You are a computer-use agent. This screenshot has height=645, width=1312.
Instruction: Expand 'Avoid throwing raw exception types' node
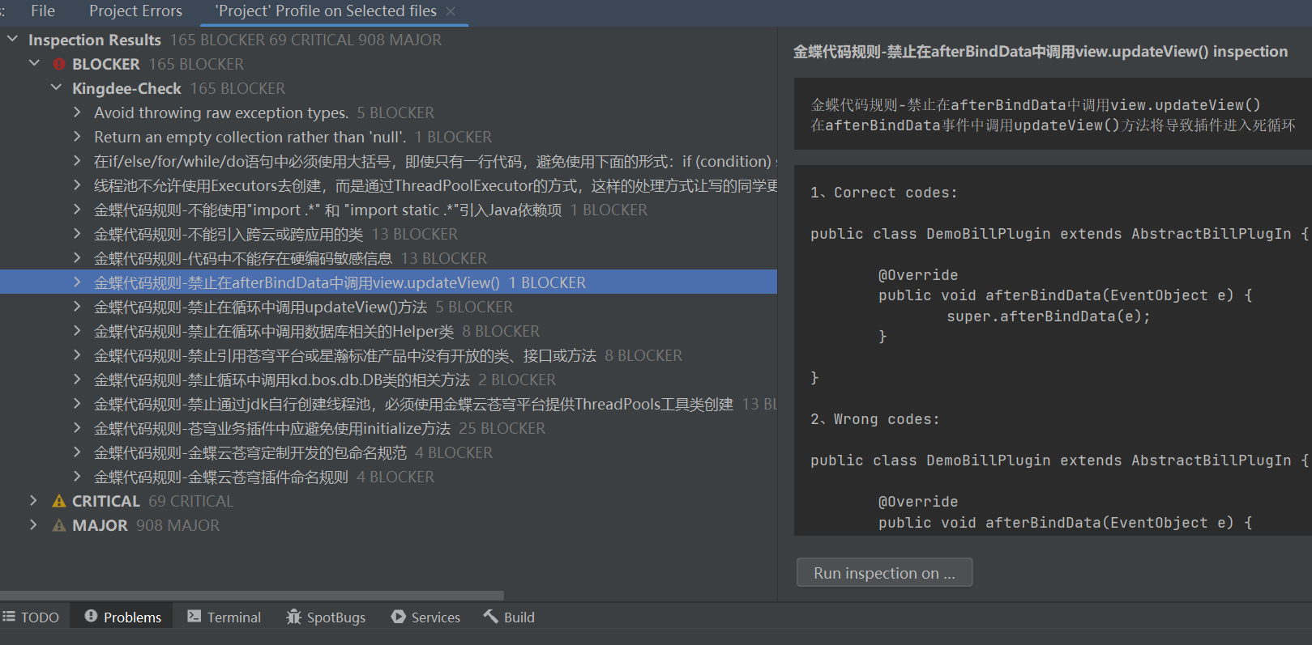click(x=77, y=112)
